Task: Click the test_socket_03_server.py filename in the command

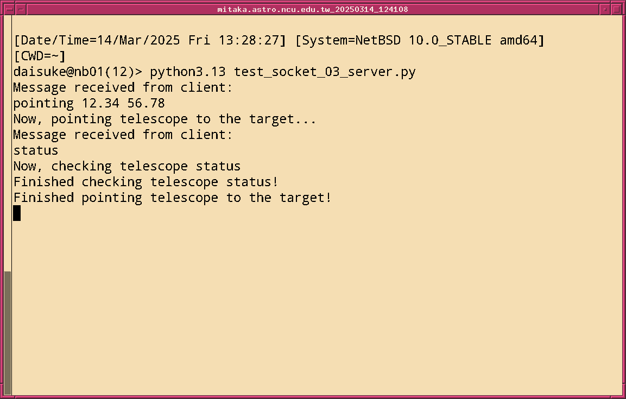Action: tap(325, 72)
